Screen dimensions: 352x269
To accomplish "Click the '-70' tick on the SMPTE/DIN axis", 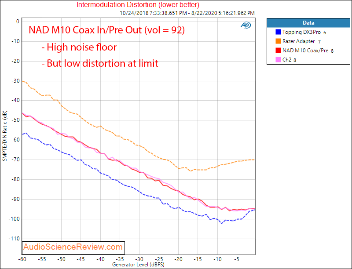I will tap(15, 160).
